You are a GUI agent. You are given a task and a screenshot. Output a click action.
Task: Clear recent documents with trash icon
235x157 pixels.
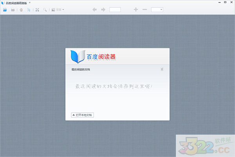[x=162, y=69]
